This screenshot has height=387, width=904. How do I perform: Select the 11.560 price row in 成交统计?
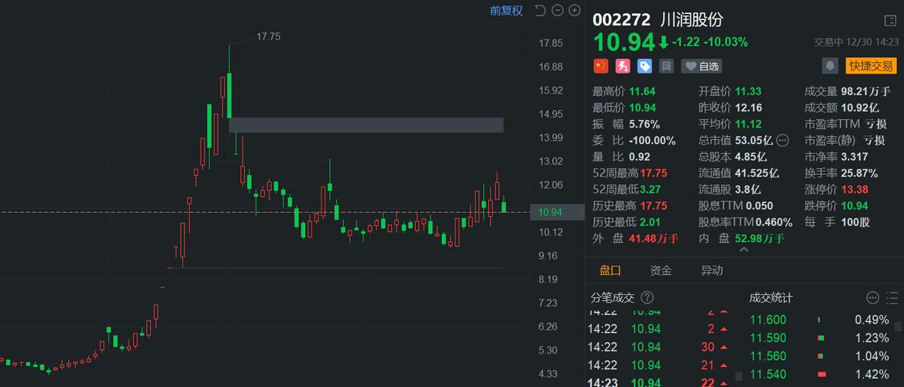820,355
